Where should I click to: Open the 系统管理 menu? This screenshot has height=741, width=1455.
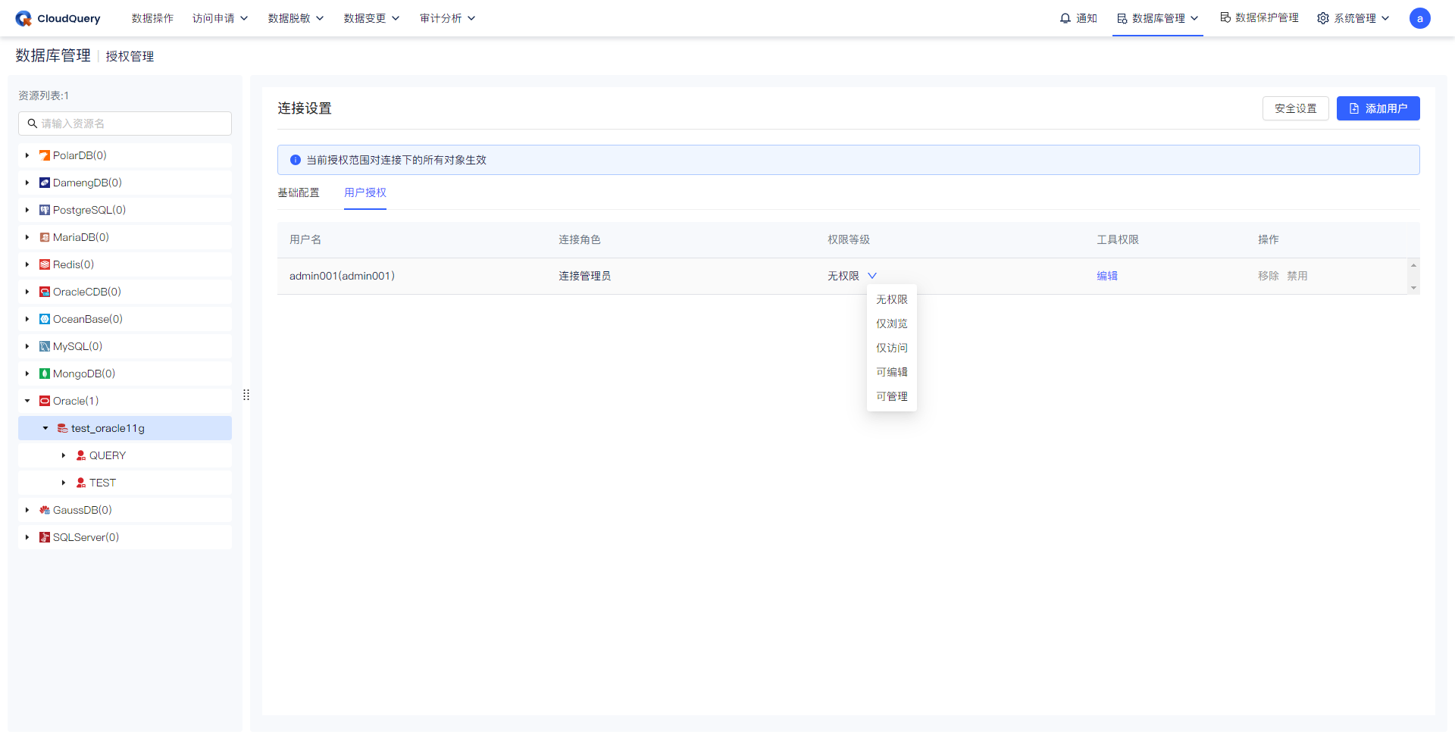point(1353,18)
